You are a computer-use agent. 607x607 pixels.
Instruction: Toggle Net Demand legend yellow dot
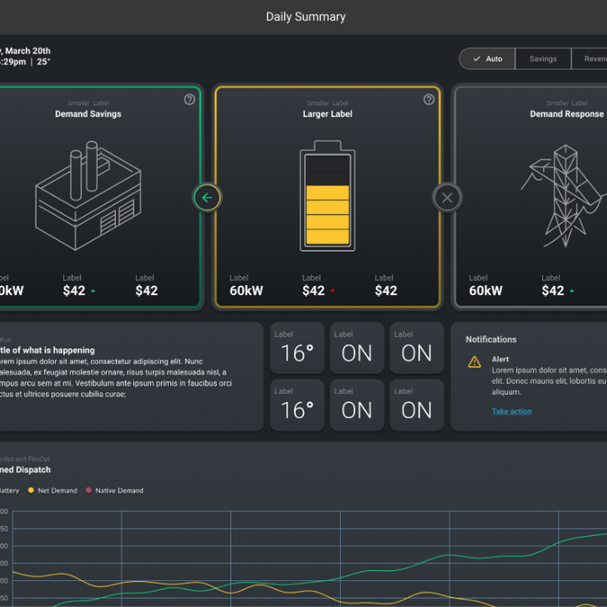click(31, 490)
